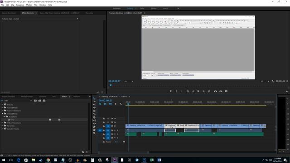Open the File menu

point(2,5)
